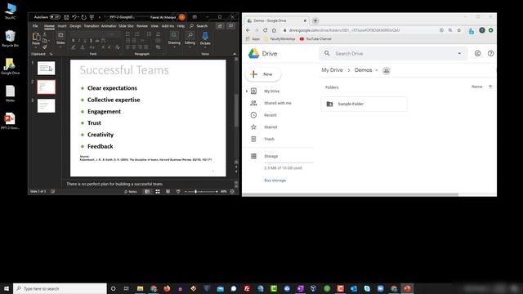Toggle Underline formatting in Font group
The image size is (523, 294).
pyautogui.click(x=85, y=41)
